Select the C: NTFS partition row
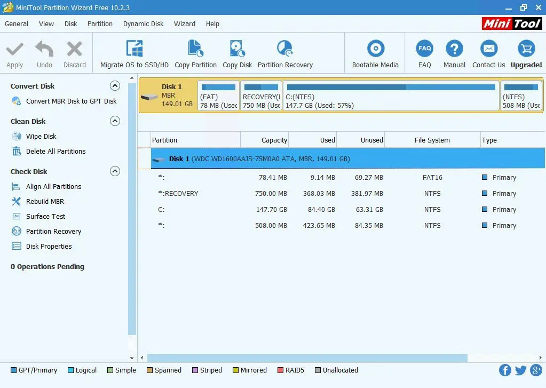Viewport: 546px width, 388px height. [x=320, y=210]
